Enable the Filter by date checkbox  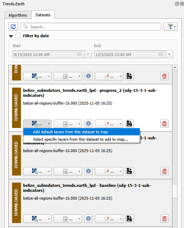point(18,35)
